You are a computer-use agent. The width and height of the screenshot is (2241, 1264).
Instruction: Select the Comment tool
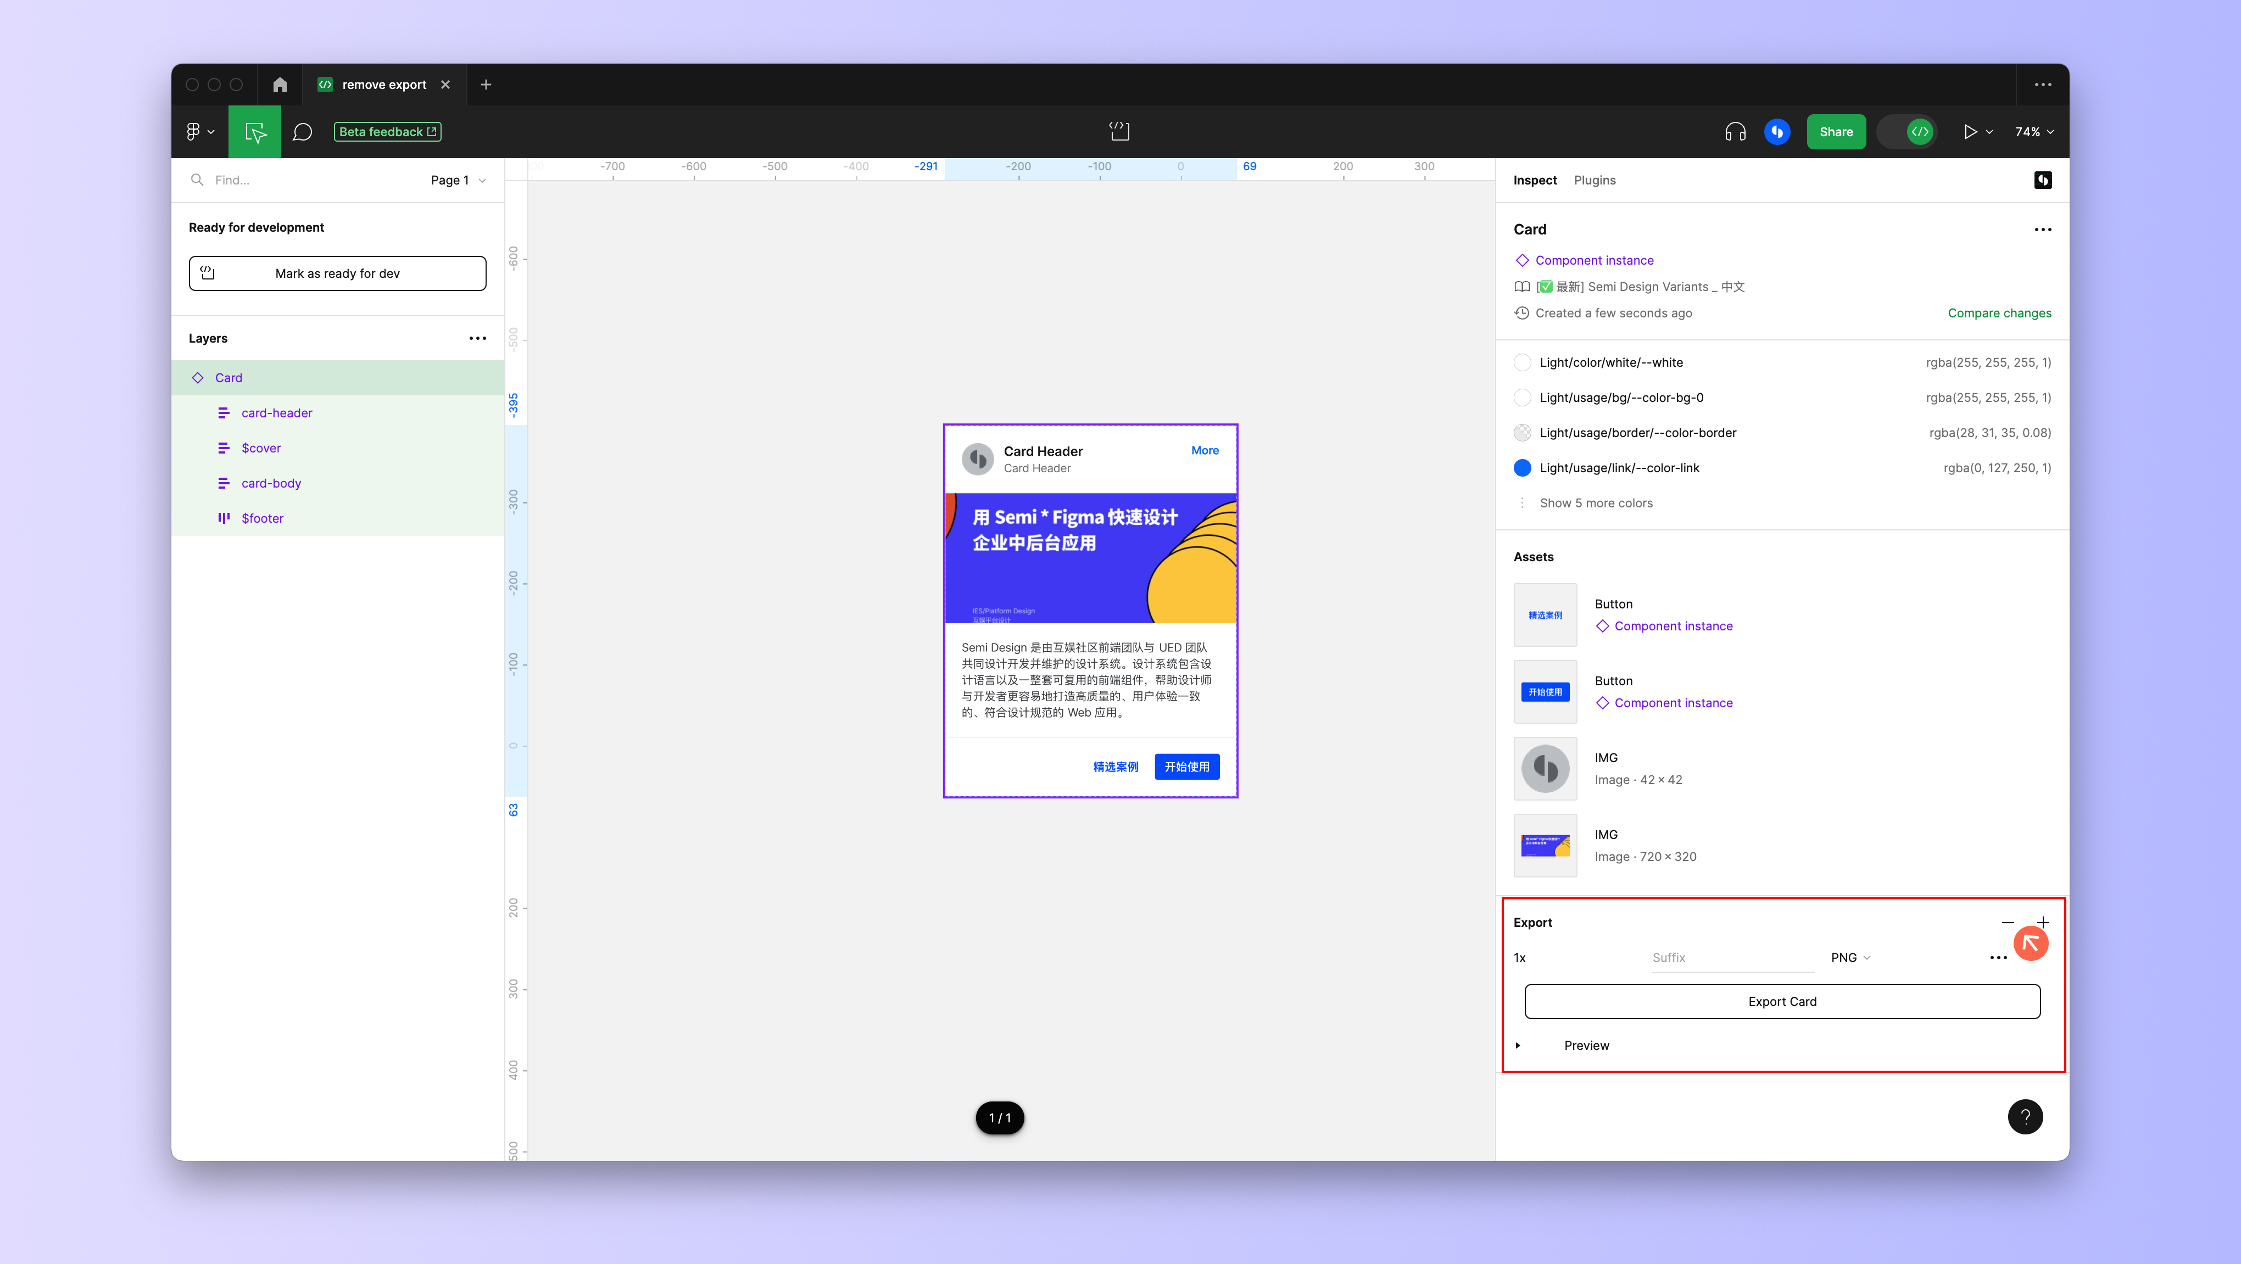click(x=302, y=131)
